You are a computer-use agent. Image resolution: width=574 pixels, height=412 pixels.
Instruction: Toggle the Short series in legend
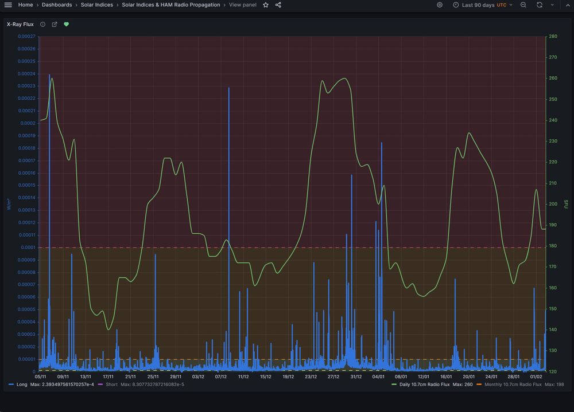point(112,384)
